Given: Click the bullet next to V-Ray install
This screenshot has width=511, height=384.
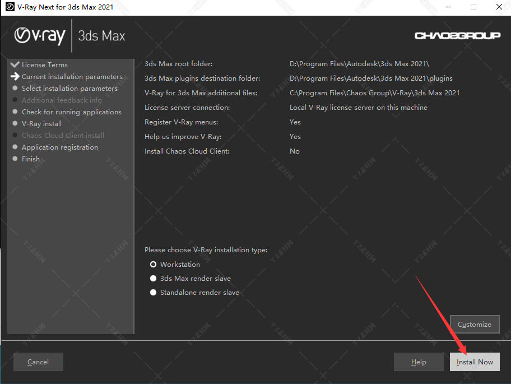Looking at the screenshot, I should (15, 123).
